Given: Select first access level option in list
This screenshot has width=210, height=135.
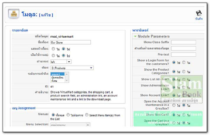Looking at the screenshot, I should (58, 74).
